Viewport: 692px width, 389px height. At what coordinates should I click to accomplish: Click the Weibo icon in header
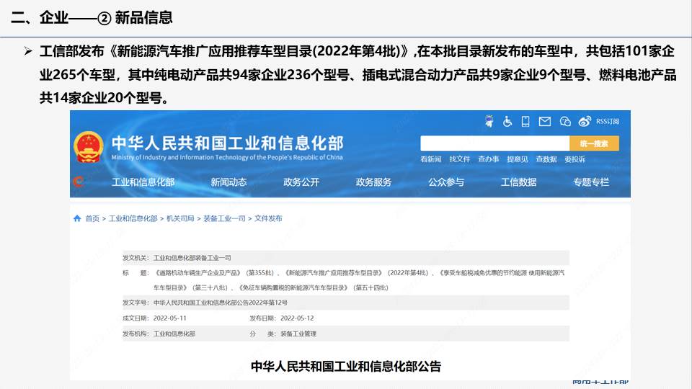(x=585, y=122)
